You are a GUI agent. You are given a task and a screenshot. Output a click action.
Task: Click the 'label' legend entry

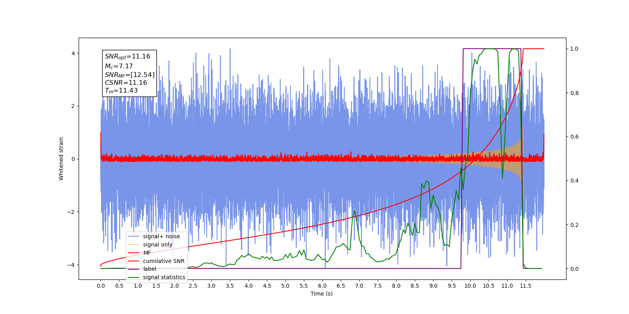coord(142,269)
